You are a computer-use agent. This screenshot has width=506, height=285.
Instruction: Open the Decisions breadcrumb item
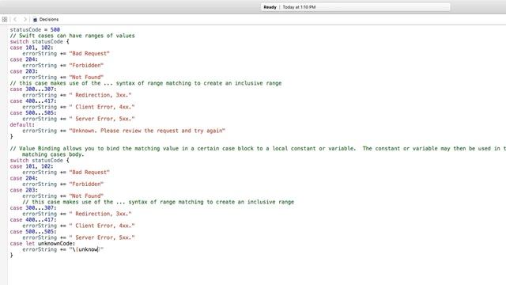(49, 19)
